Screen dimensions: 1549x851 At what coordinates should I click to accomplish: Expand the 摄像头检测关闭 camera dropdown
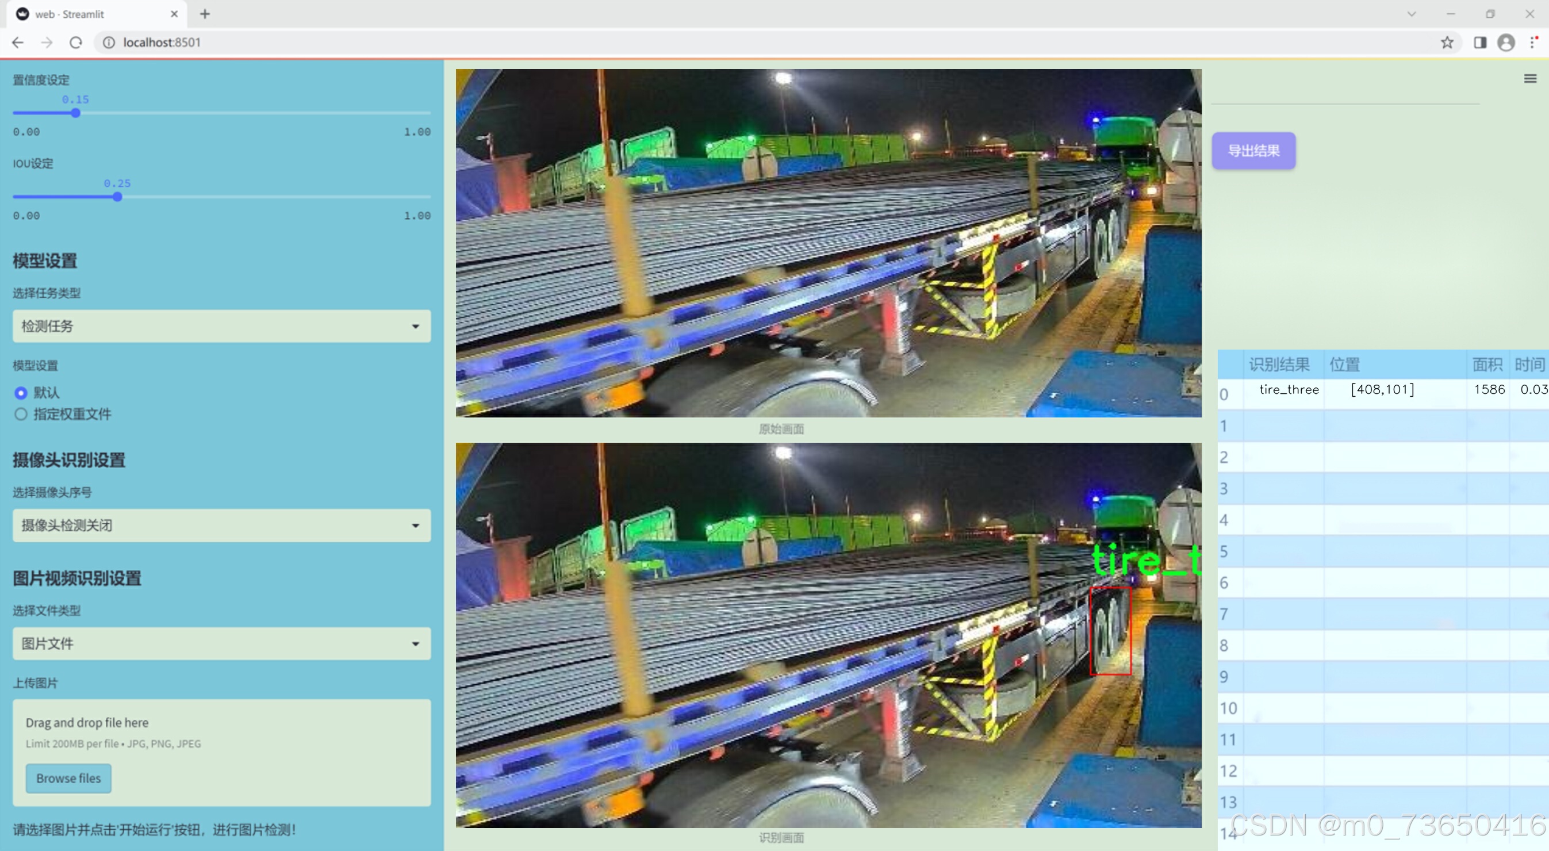pos(221,525)
